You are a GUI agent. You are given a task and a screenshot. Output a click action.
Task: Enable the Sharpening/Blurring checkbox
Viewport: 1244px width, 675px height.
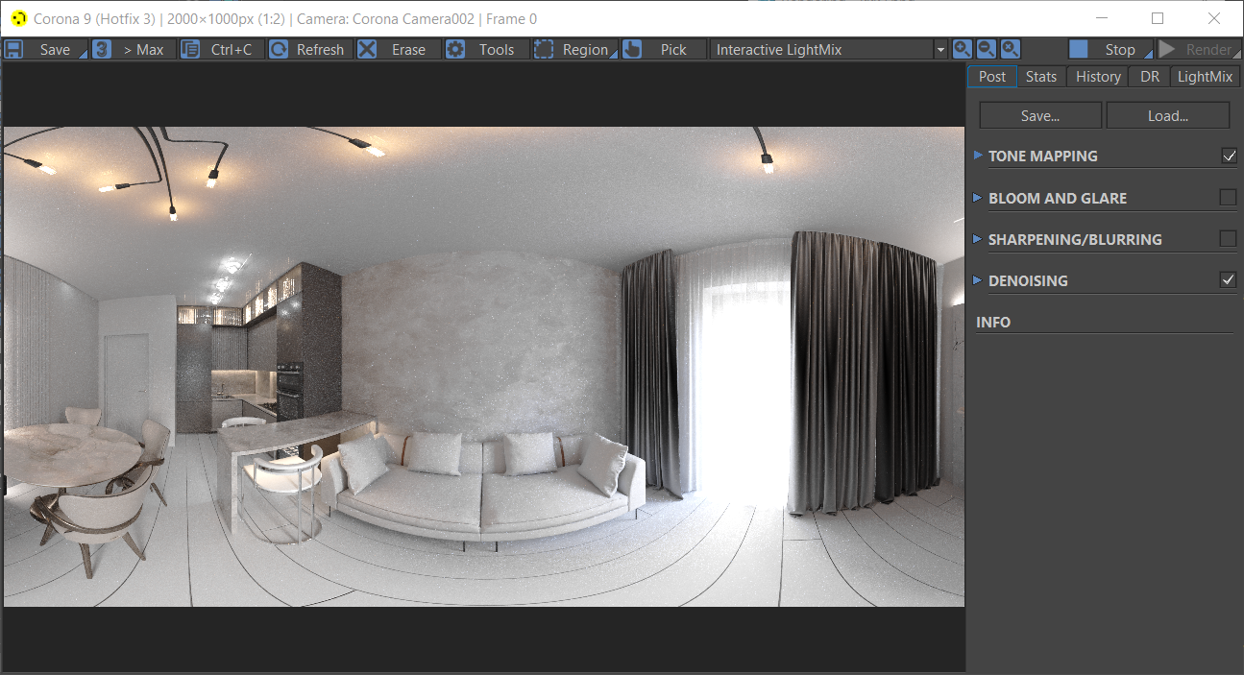[x=1229, y=238]
